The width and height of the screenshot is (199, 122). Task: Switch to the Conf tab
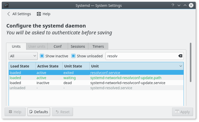pyautogui.click(x=58, y=46)
